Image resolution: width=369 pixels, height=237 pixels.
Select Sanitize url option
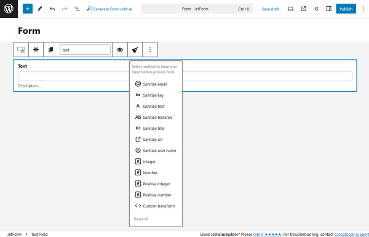click(156, 140)
